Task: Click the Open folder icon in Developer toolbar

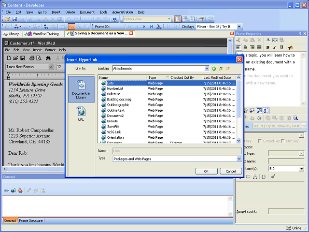Action: click(x=7, y=19)
